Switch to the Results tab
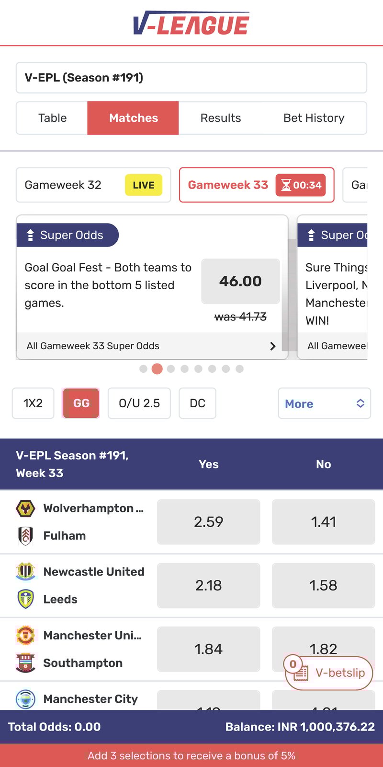The width and height of the screenshot is (383, 767). [x=221, y=118]
